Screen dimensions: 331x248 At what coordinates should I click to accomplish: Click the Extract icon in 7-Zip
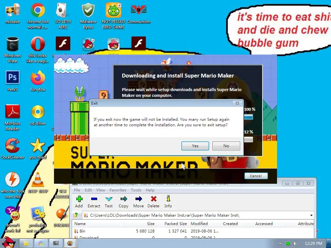[x=94, y=202]
